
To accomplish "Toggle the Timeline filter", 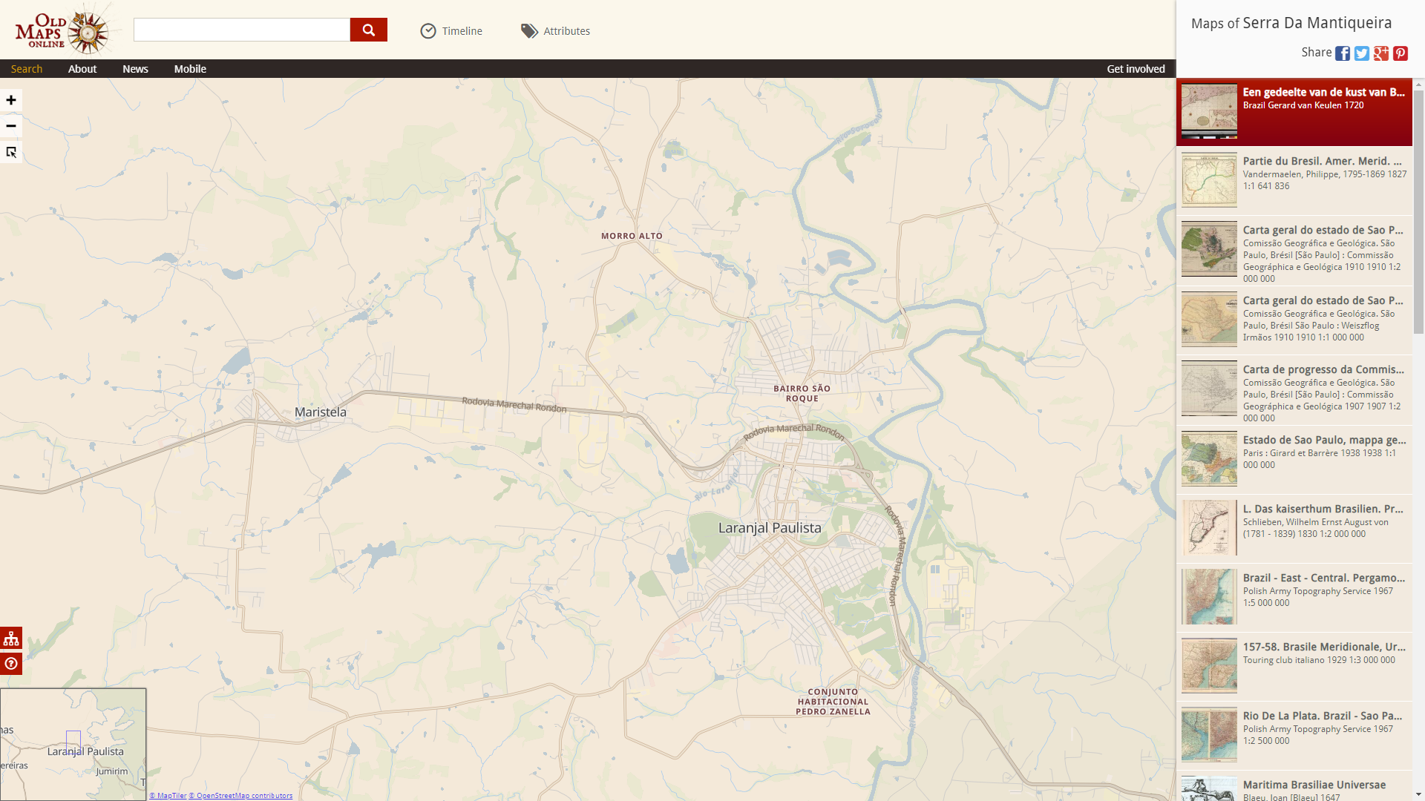I will [x=451, y=30].
